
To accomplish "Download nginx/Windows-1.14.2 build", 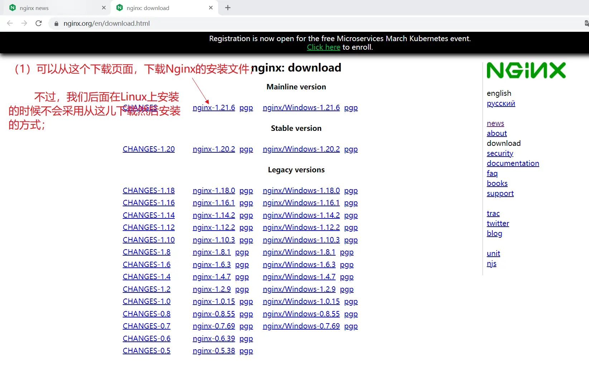I will pyautogui.click(x=301, y=215).
